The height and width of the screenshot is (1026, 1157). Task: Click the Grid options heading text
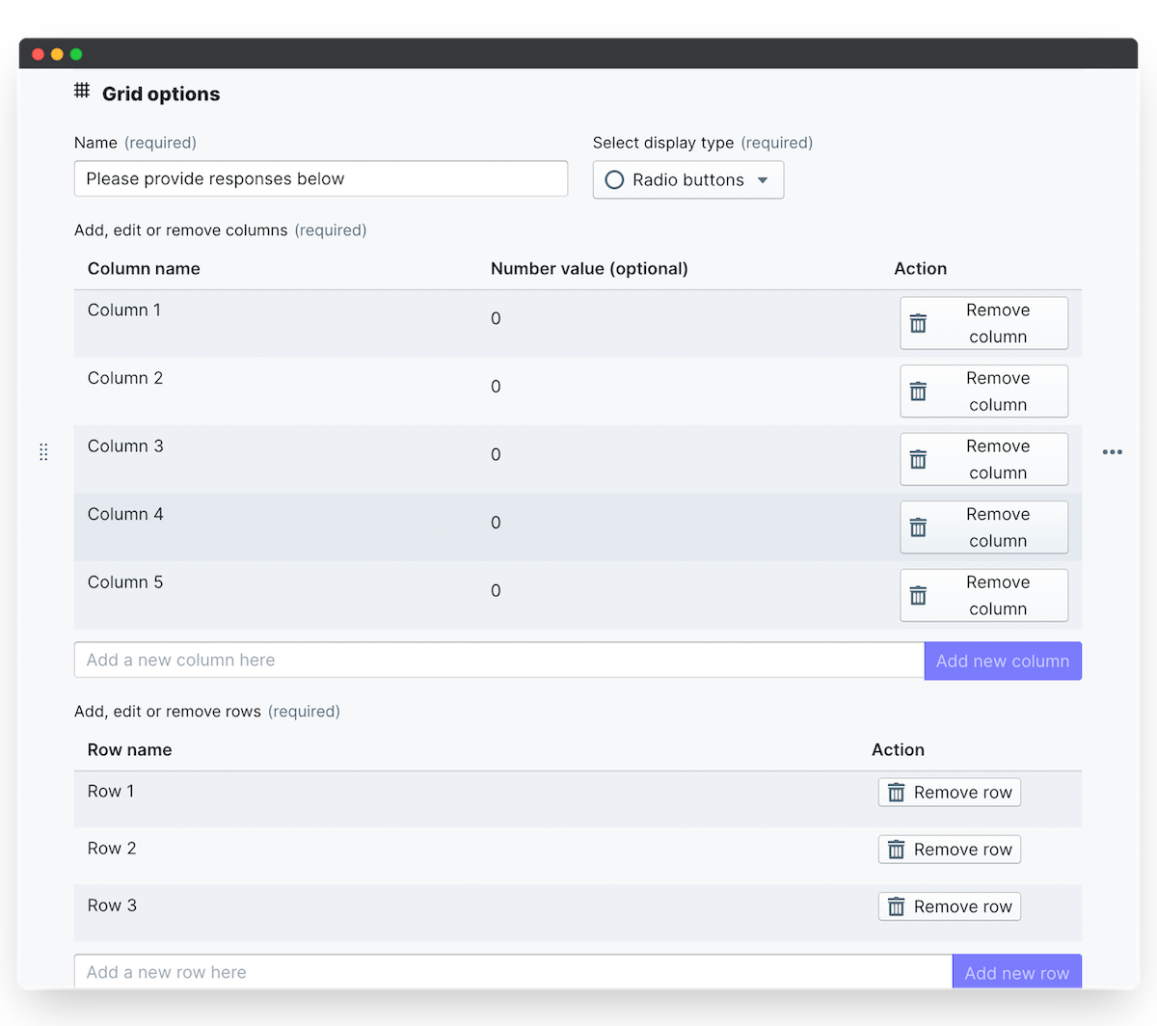coord(161,94)
